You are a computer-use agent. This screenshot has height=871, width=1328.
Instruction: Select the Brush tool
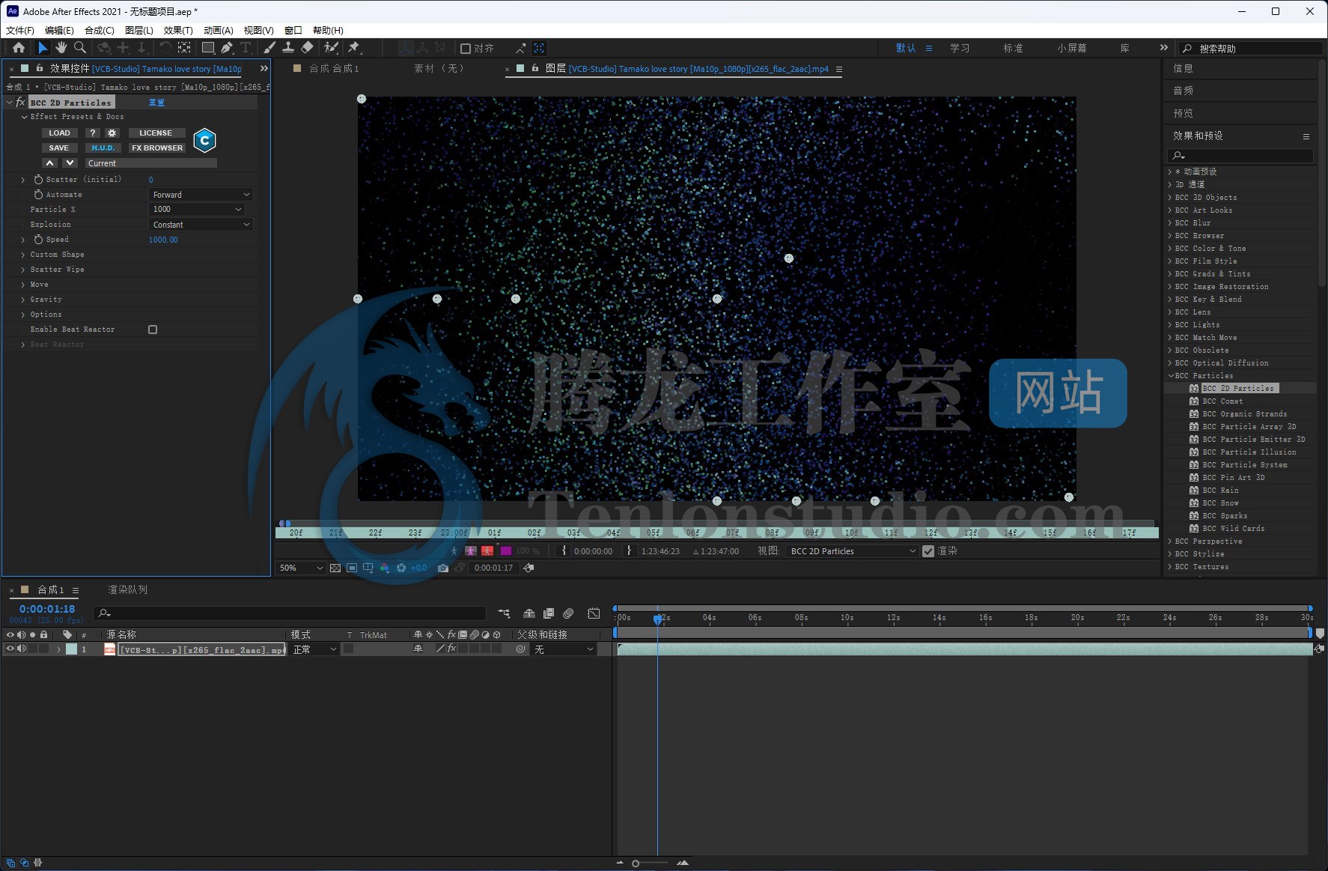269,48
